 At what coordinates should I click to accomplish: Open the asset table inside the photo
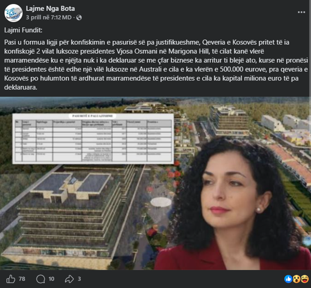tap(93, 138)
